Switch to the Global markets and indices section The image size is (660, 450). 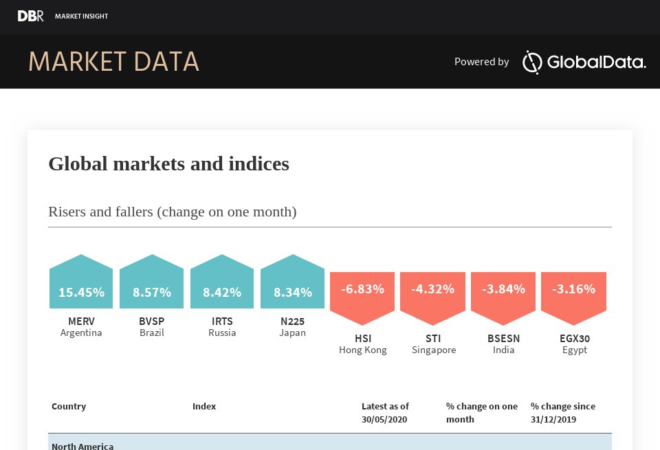(168, 164)
